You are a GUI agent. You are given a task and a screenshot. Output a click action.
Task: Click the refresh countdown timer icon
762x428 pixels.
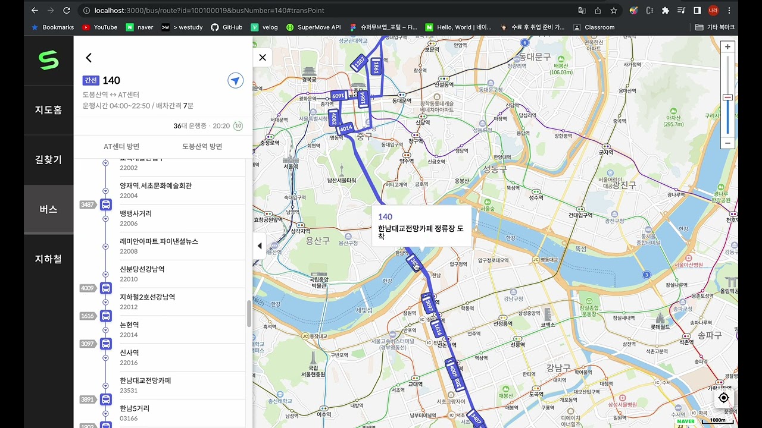coord(238,126)
